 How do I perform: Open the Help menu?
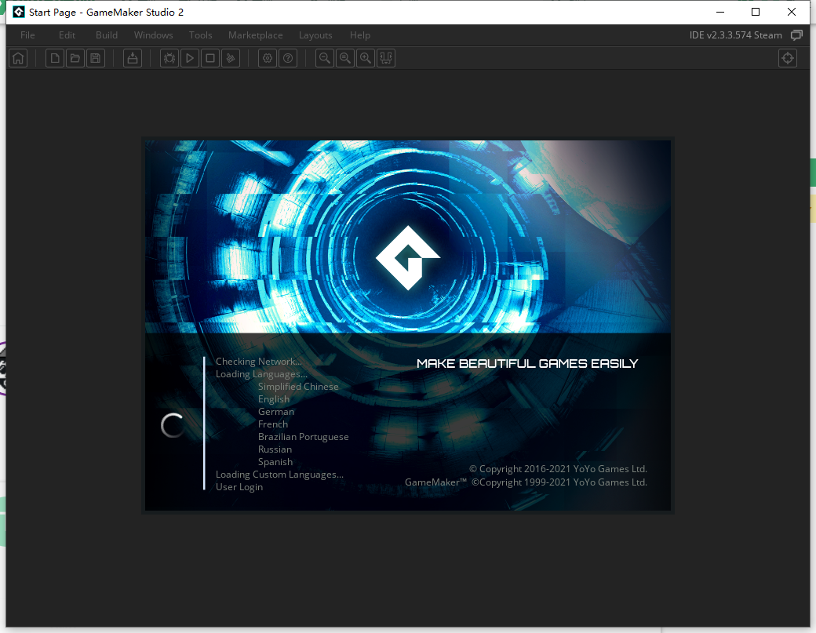(x=360, y=35)
